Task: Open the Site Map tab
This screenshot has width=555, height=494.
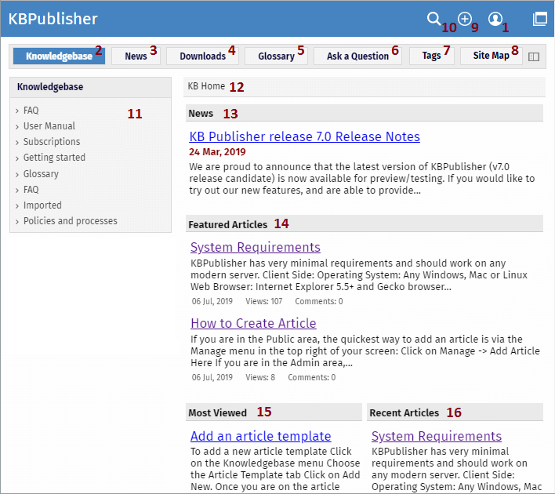Action: click(491, 56)
